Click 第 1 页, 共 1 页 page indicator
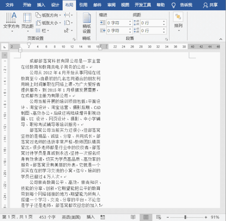Image resolution: width=226 pixels, height=221 pixels. click(x=17, y=217)
